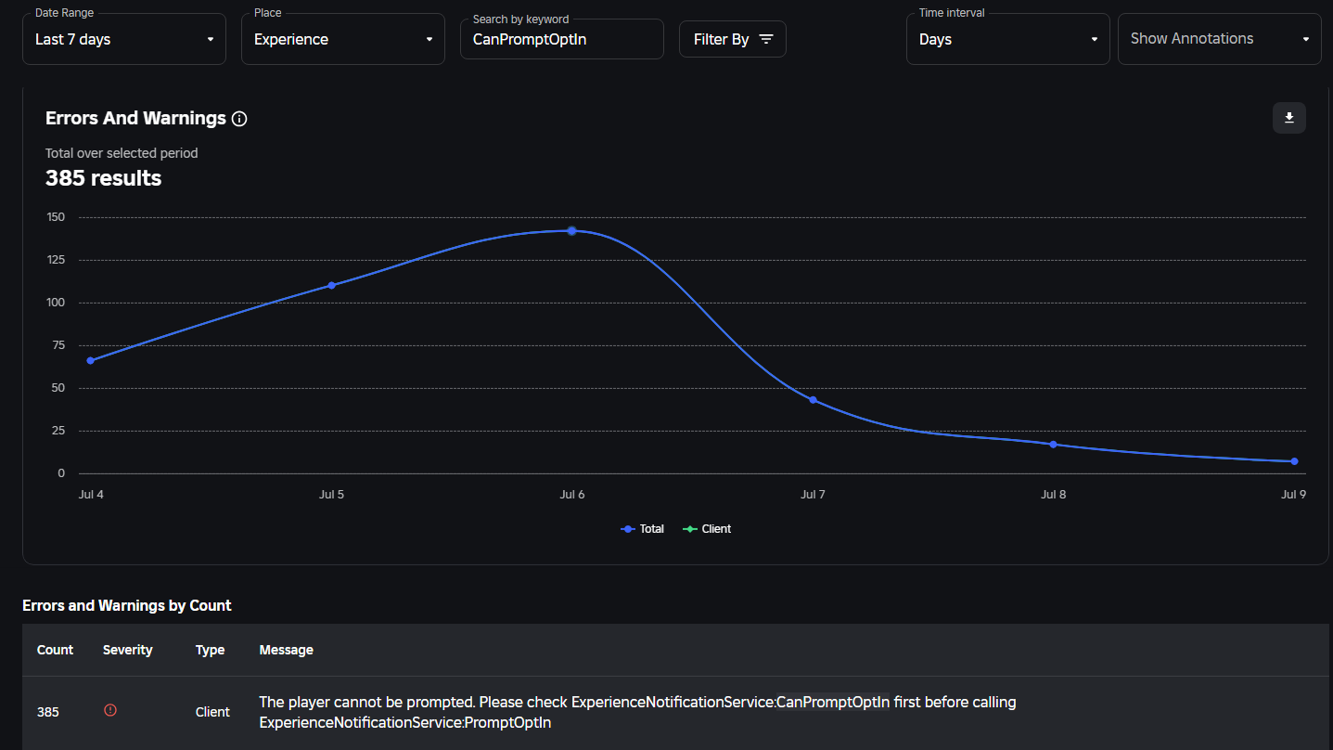Click the Jul 4 data point on chart

tap(90, 360)
